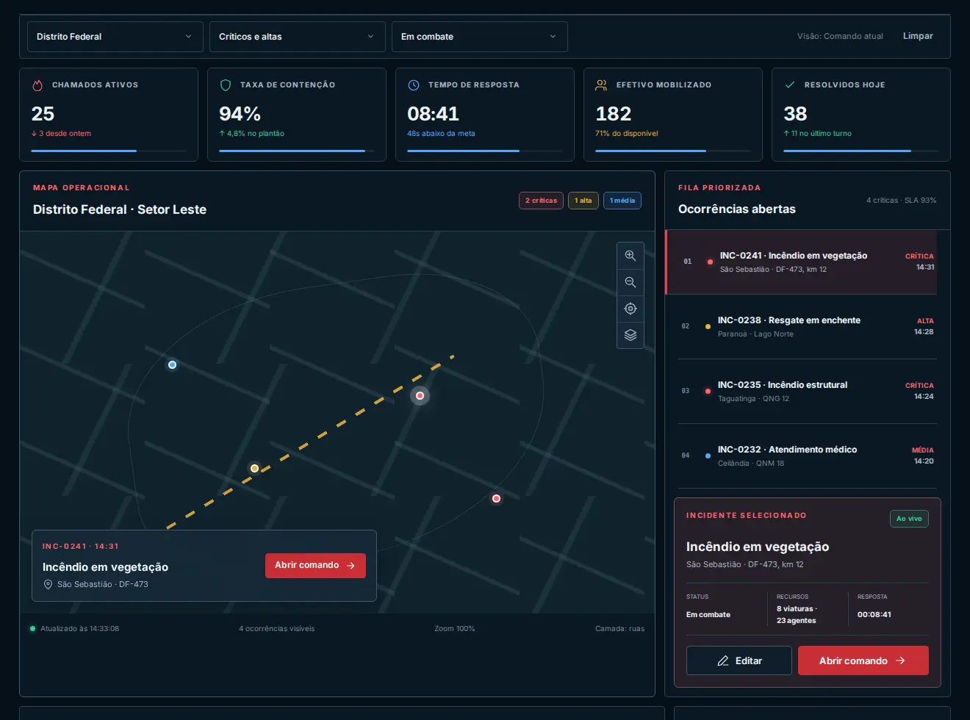Click the people icon on Efetivo Mobilizado
The image size is (970, 720).
pos(601,85)
